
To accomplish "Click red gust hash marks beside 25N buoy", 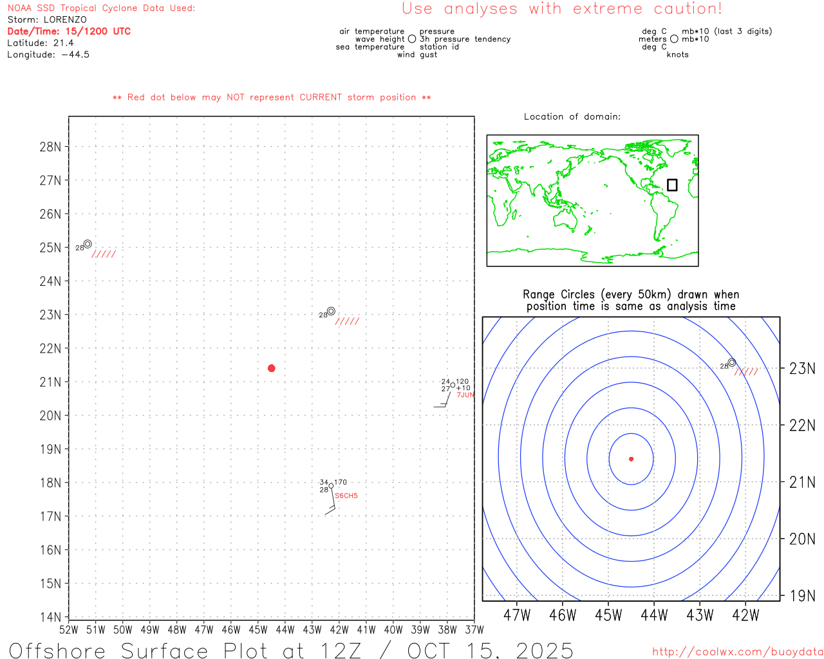I will point(104,254).
